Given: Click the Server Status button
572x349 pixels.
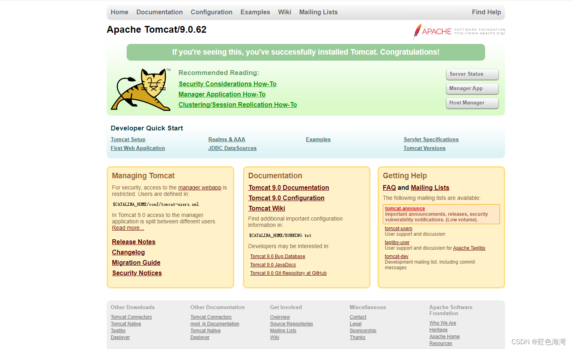Looking at the screenshot, I should (x=472, y=74).
